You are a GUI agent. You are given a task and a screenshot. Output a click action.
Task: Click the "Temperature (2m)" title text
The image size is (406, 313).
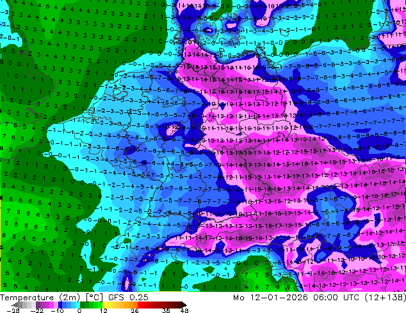point(42,298)
